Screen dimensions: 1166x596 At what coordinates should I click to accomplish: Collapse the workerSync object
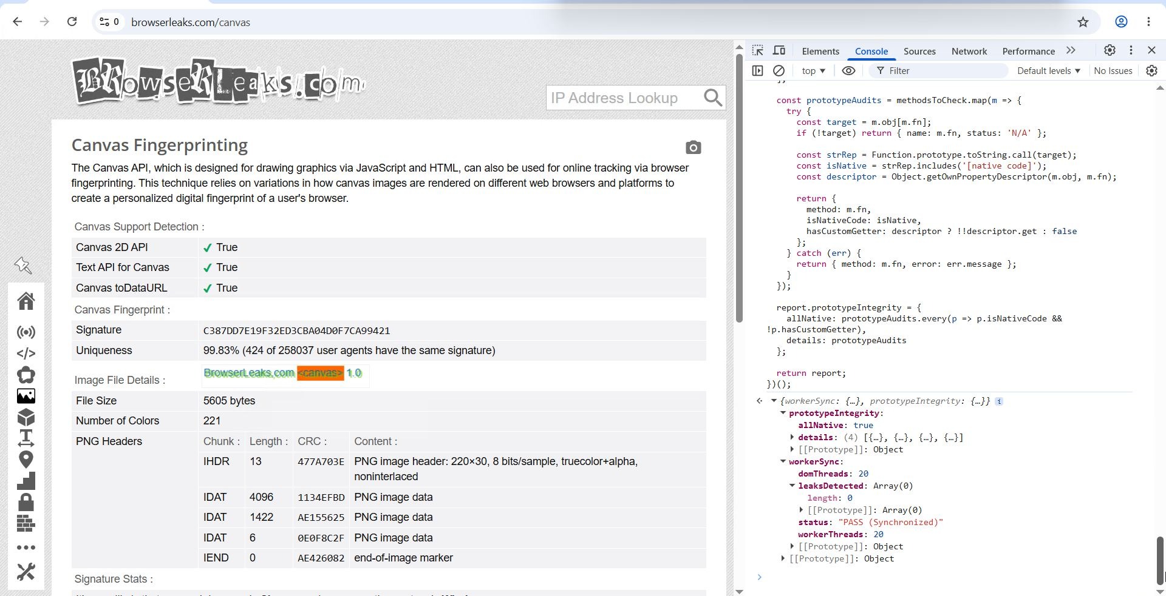point(783,461)
